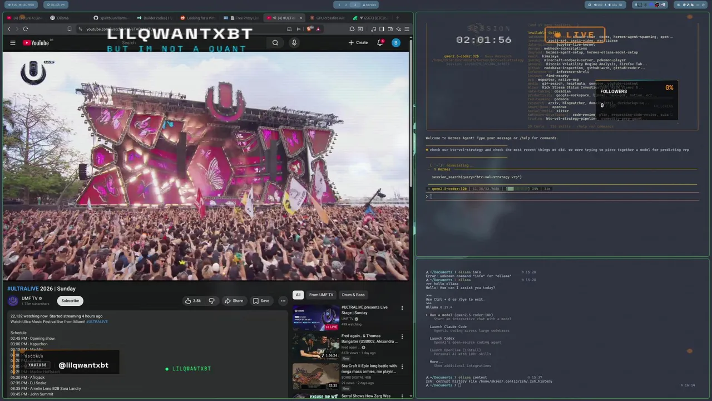Click the clock in the top bar

55,4
